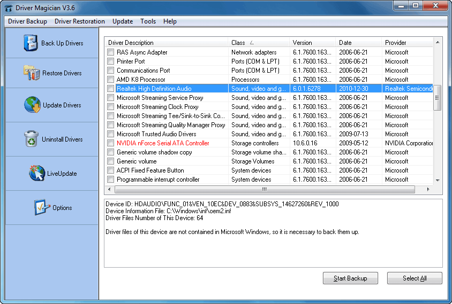Tick the Realtek High Definition Audio checkbox
452x304 pixels.
pos(111,89)
